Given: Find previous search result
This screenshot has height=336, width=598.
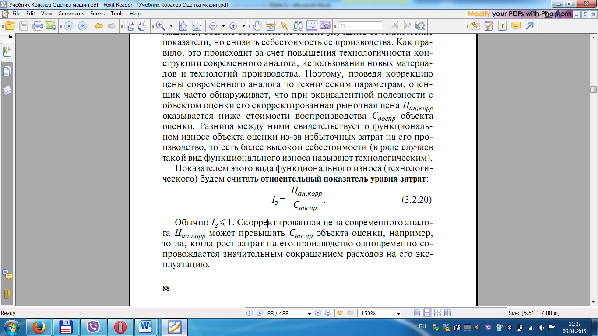Looking at the screenshot, I should coord(394,25).
